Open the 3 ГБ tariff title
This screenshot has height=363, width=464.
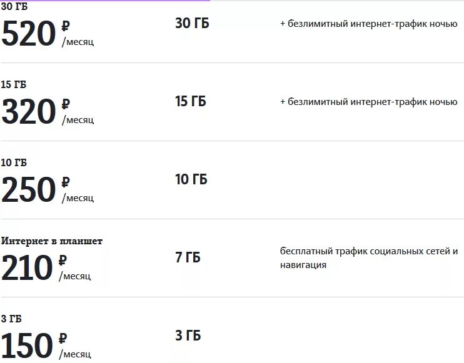(11, 319)
